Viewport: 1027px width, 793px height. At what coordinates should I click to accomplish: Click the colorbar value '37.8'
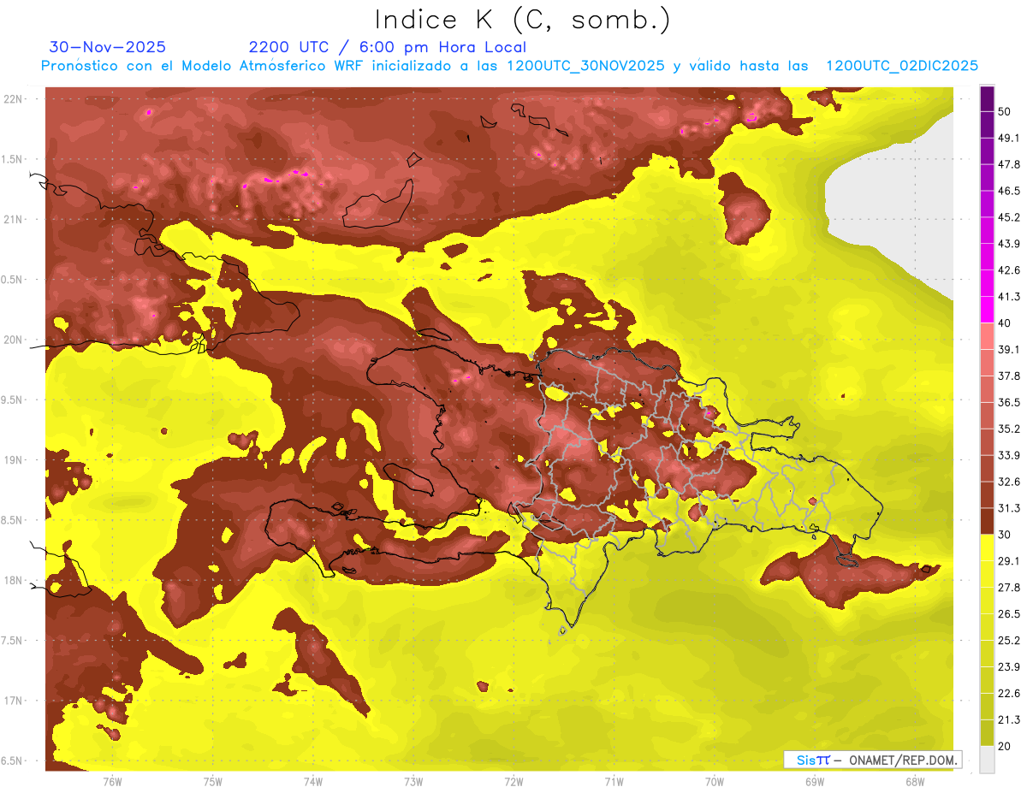tap(1009, 376)
